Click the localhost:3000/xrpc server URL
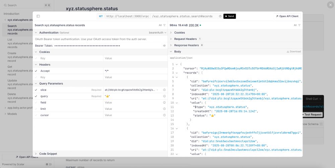The image size is (335, 168). click(x=128, y=16)
